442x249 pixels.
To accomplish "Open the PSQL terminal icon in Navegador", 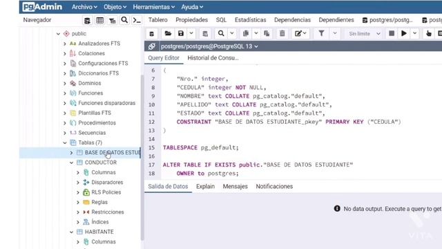I will click(137, 20).
